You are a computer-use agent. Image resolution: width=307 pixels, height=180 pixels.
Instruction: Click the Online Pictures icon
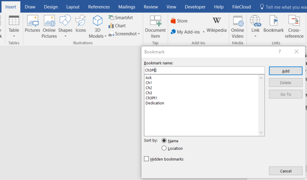(x=49, y=22)
